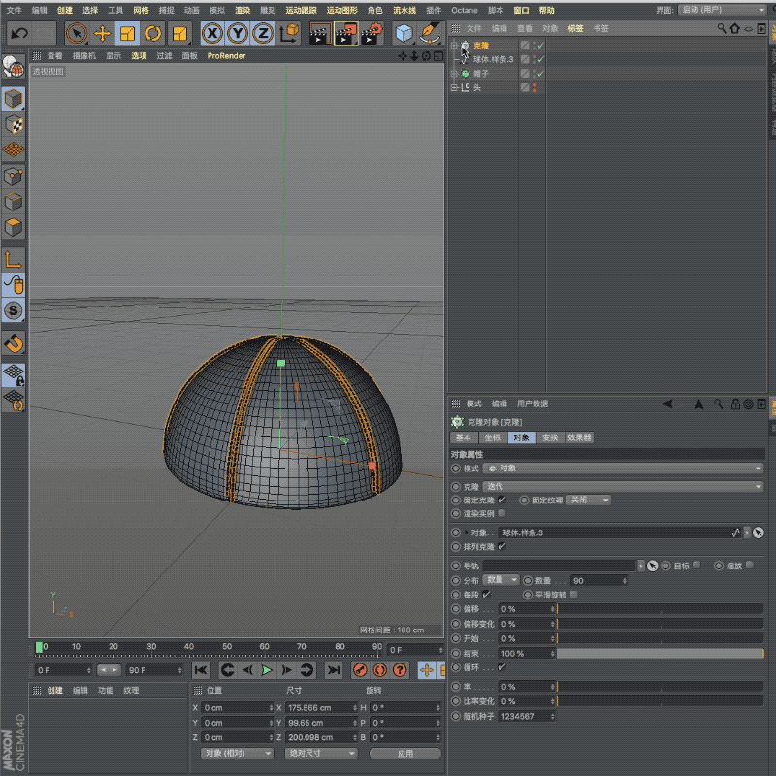Viewport: 776px width, 776px height.
Task: Toggle the coordinate system icon
Action: pos(289,33)
